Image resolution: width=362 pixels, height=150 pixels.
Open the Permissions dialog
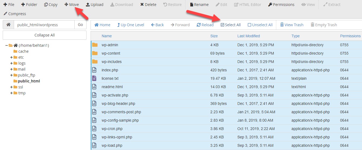click(281, 5)
